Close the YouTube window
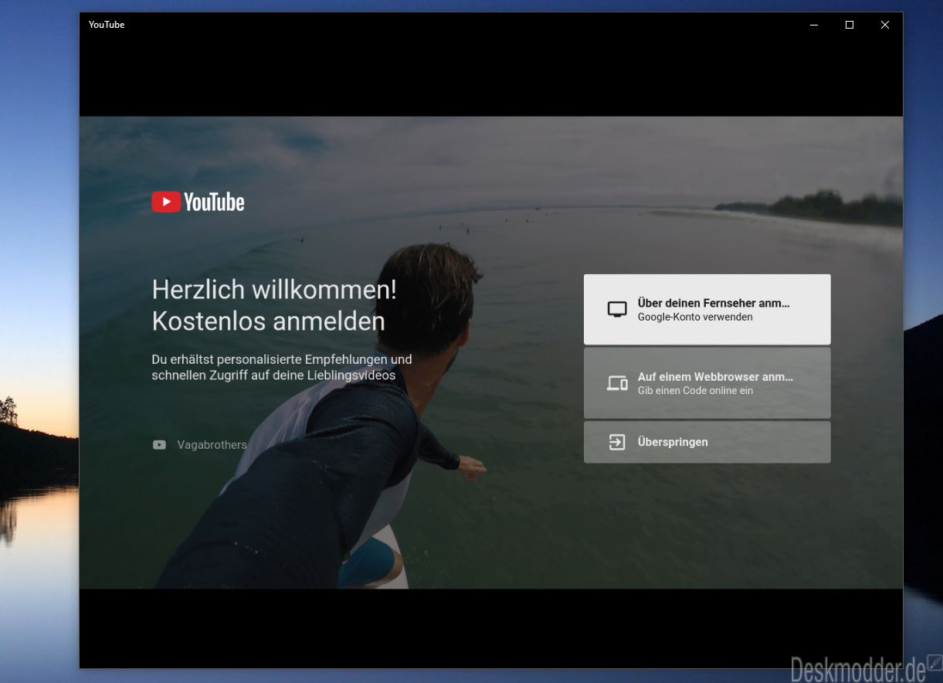The image size is (943, 683). 885,25
